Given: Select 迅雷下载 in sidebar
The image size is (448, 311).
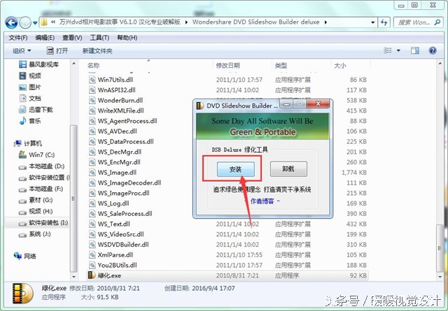Looking at the screenshot, I should (x=36, y=110).
